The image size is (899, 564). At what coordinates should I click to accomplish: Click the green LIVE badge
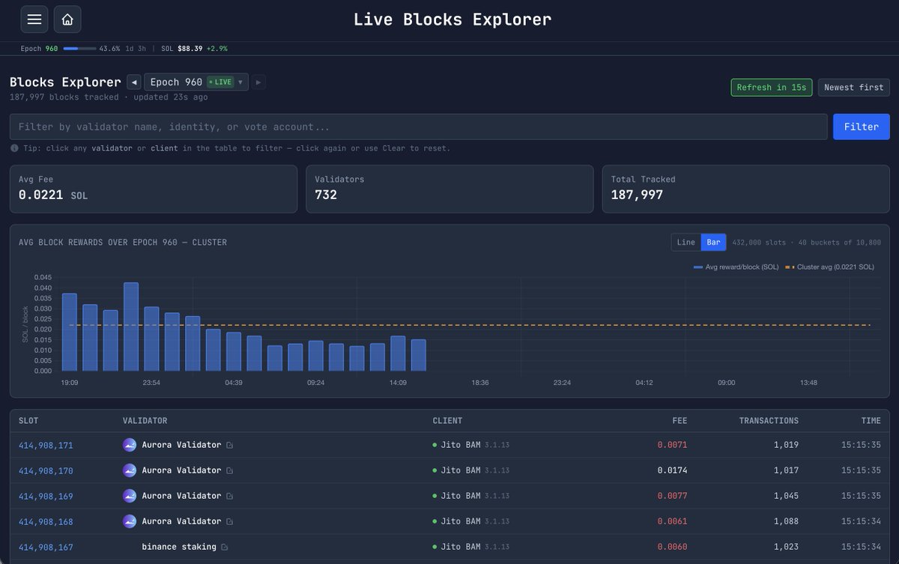point(220,82)
